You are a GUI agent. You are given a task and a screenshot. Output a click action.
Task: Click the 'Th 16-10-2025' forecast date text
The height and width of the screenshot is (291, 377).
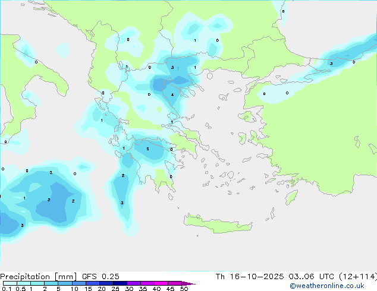tap(250, 277)
